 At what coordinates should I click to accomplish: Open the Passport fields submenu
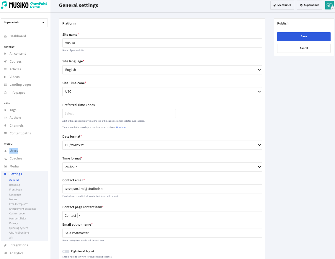(18, 219)
